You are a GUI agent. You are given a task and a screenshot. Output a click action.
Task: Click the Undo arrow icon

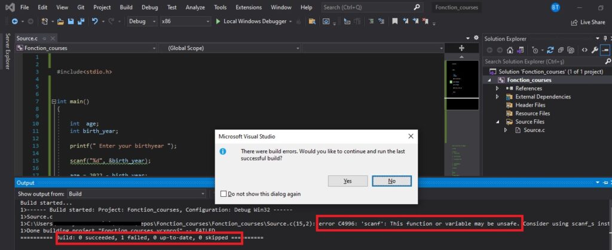coord(95,21)
